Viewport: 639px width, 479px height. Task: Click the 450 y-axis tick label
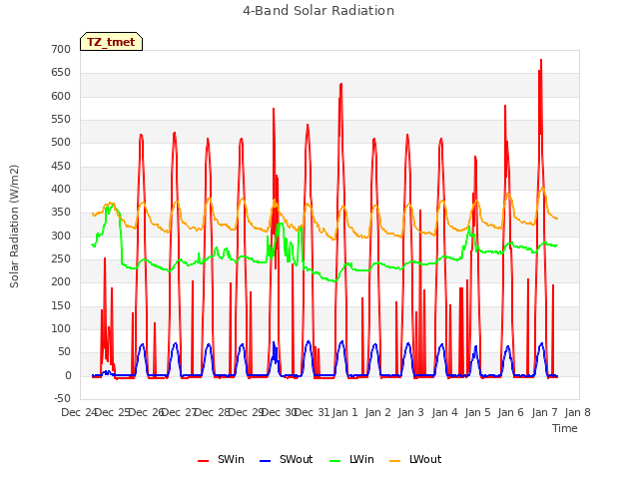point(61,167)
